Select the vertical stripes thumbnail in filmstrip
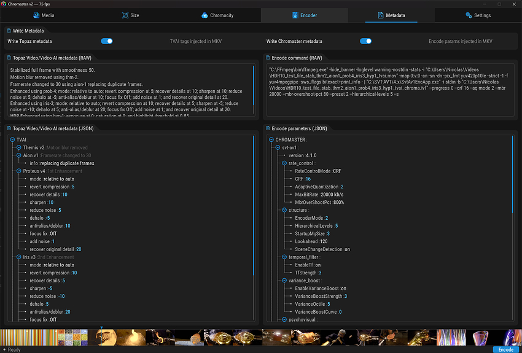The image size is (522, 353). pyautogui.click(x=29, y=338)
